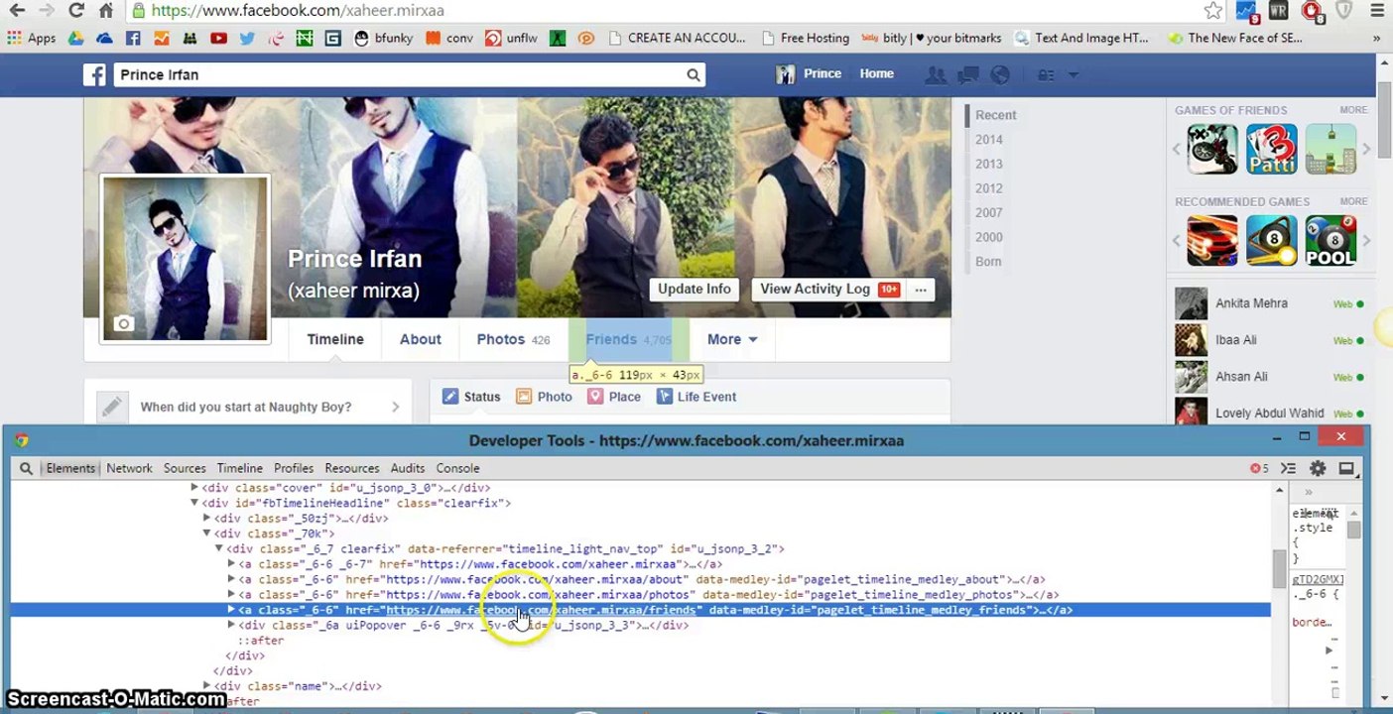The height and width of the screenshot is (714, 1393).
Task: Open Facebook privacy shortcuts lock icon
Action: (1046, 74)
